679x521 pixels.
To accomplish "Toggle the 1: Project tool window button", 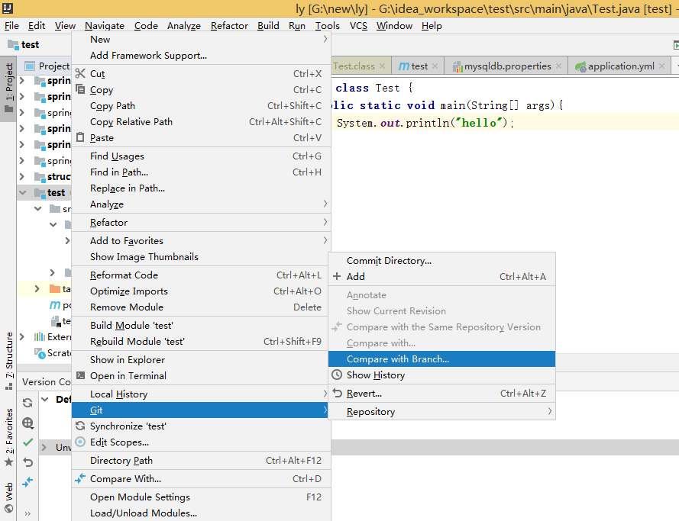I will 8,88.
